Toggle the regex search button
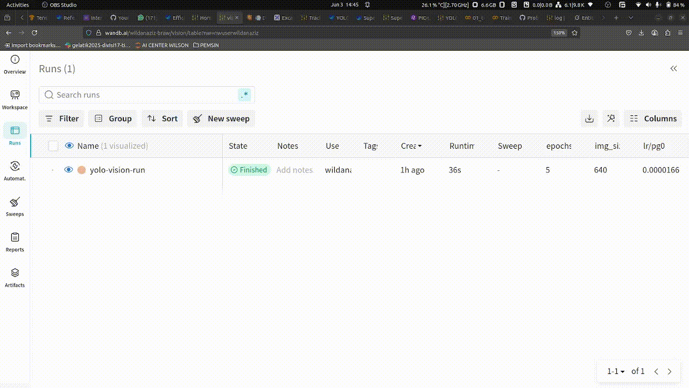689x388 pixels. pos(245,95)
